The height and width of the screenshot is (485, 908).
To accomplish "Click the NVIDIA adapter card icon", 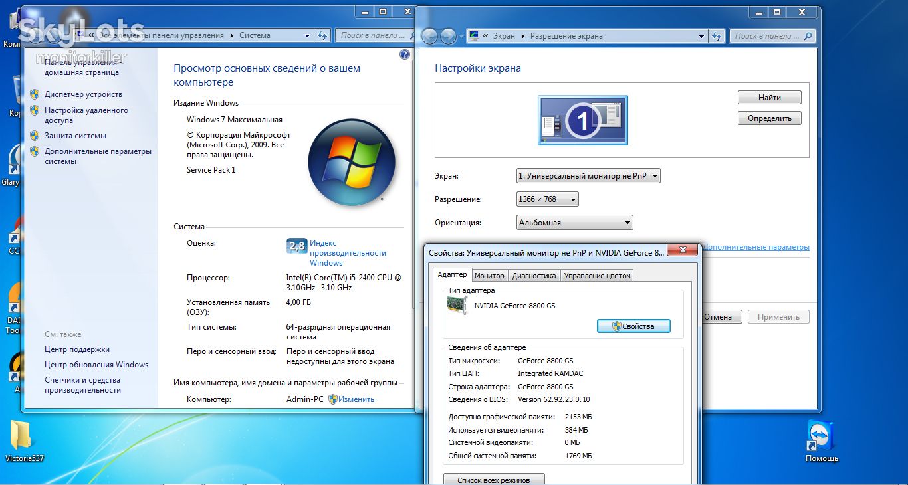I will point(457,305).
